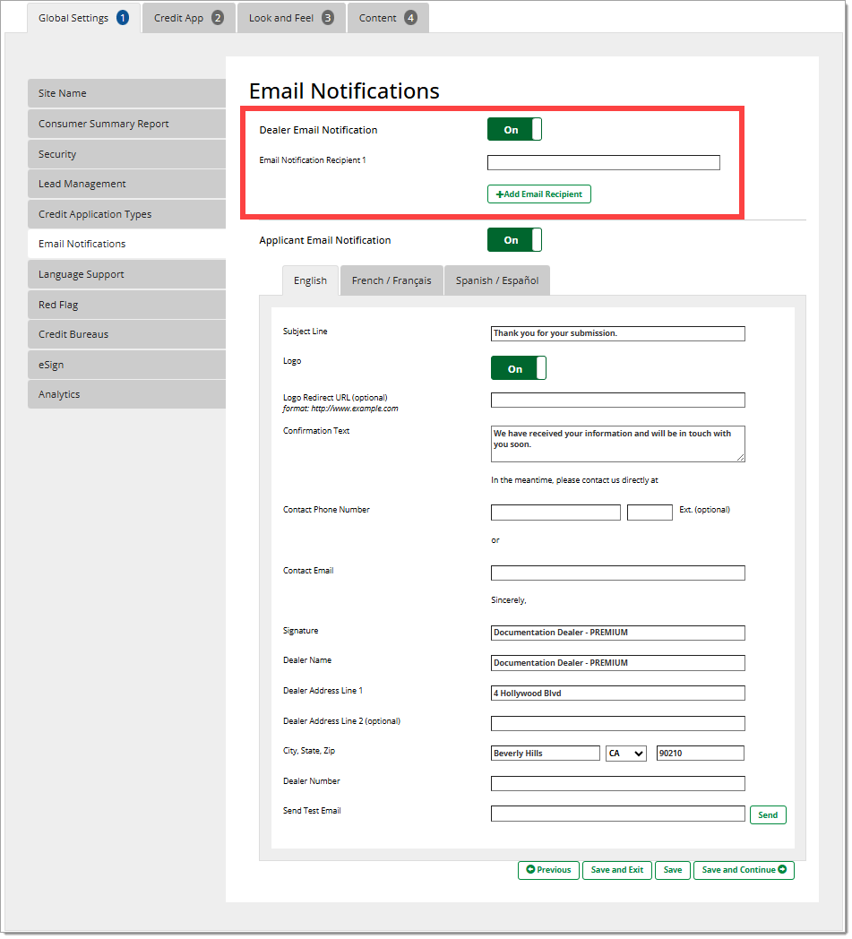Screen dimensions: 852x939
Task: Click the Previous button with arrow
Action: (x=548, y=870)
